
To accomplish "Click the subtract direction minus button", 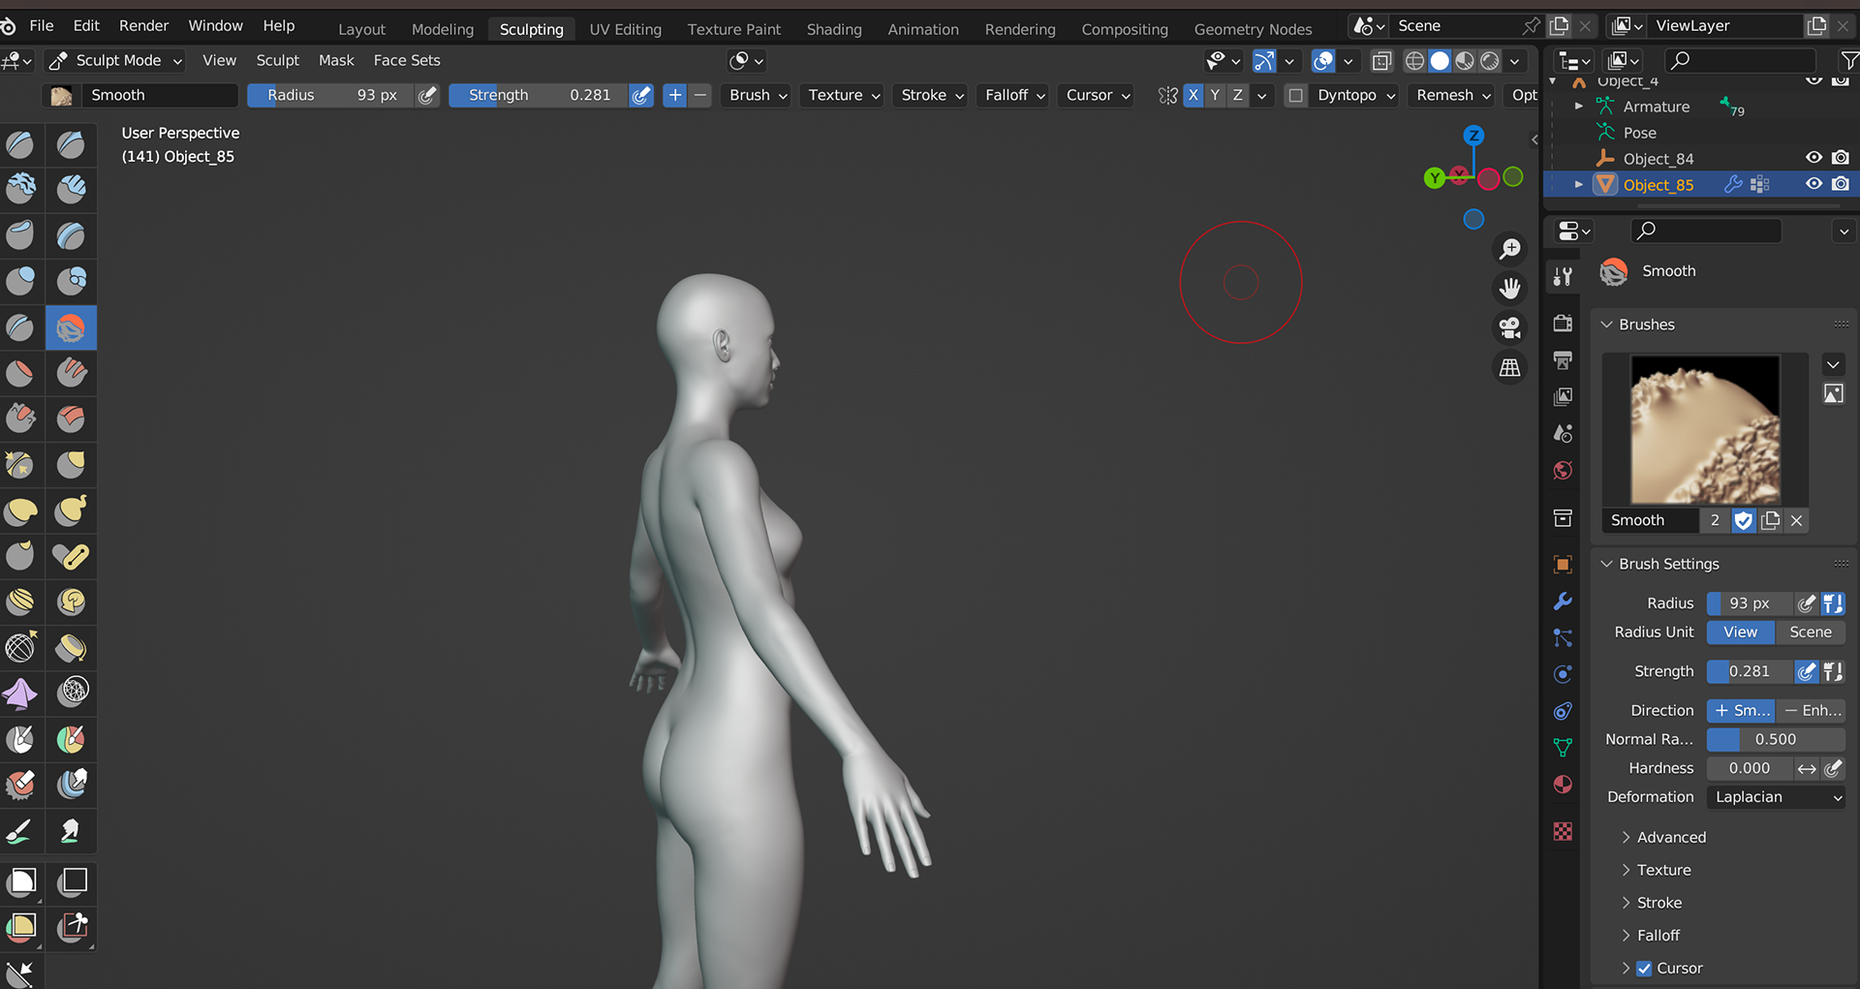I will pos(700,95).
